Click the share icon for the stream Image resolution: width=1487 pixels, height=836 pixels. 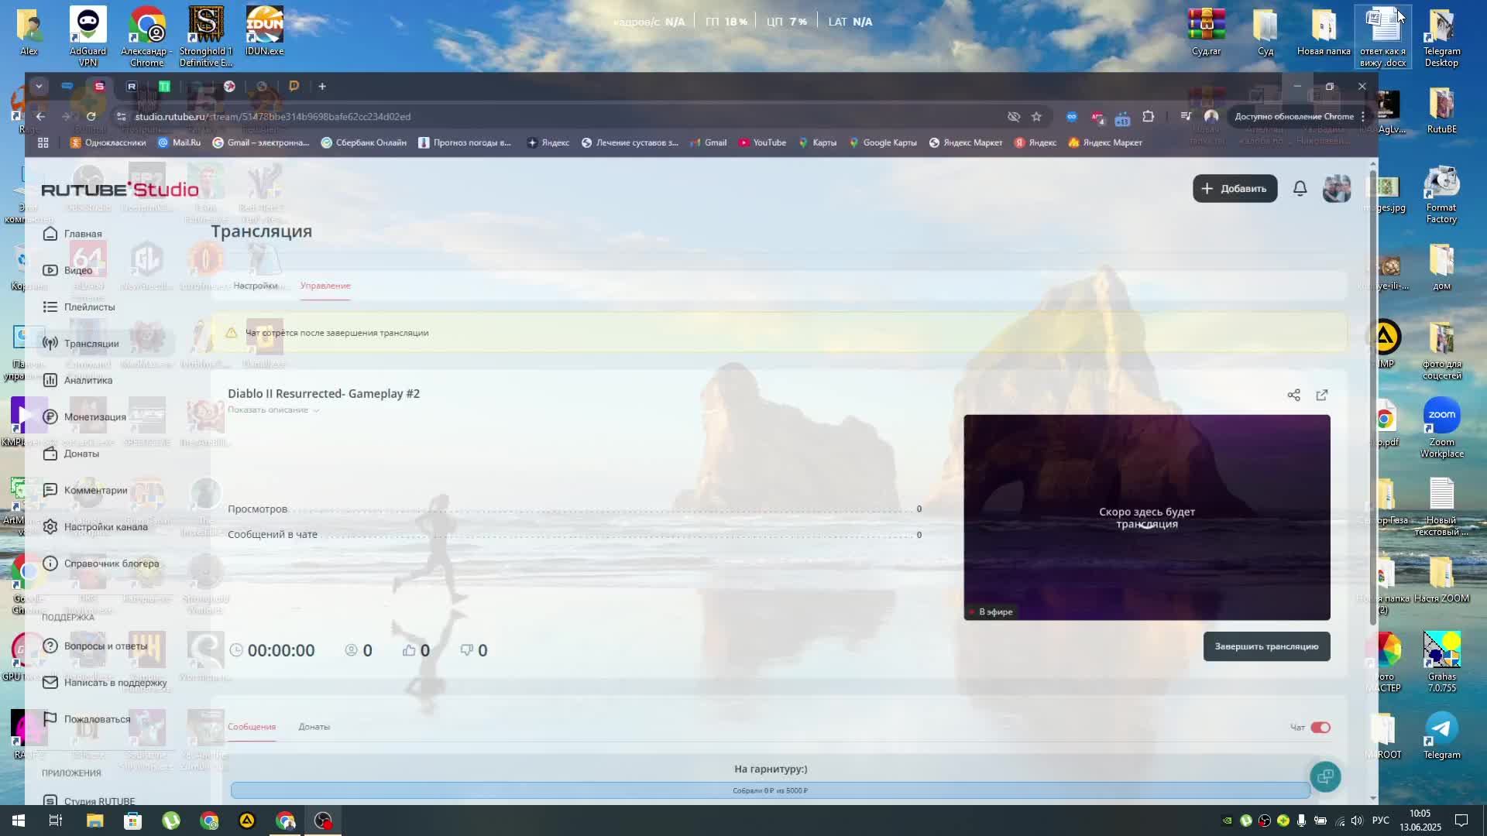point(1293,396)
